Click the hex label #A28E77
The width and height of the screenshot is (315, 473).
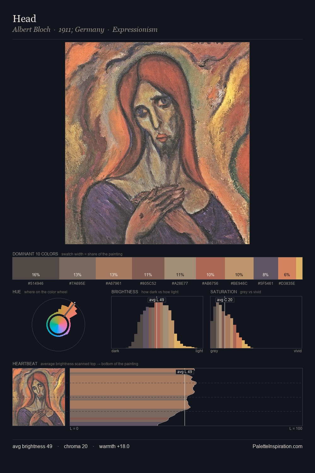(180, 283)
